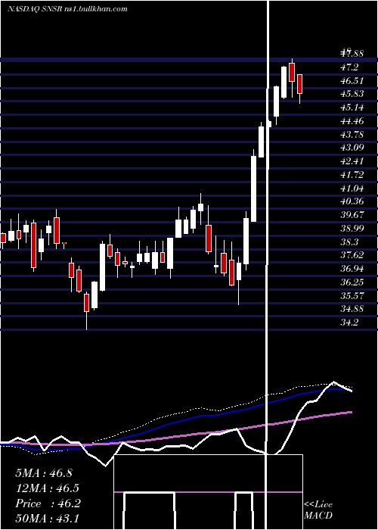
Task: Click the 36.94 price axis label
Action: pos(352,269)
